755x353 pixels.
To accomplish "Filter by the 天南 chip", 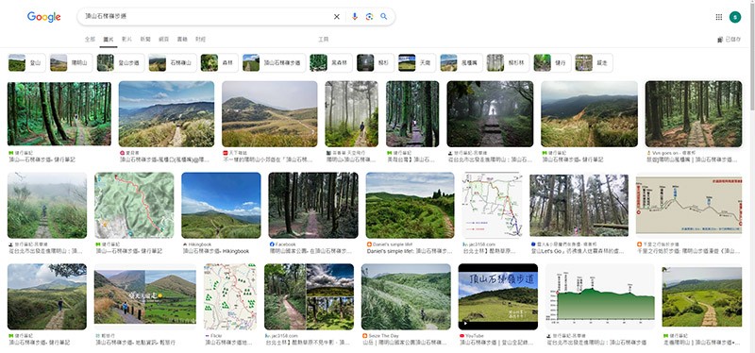I will tap(416, 62).
